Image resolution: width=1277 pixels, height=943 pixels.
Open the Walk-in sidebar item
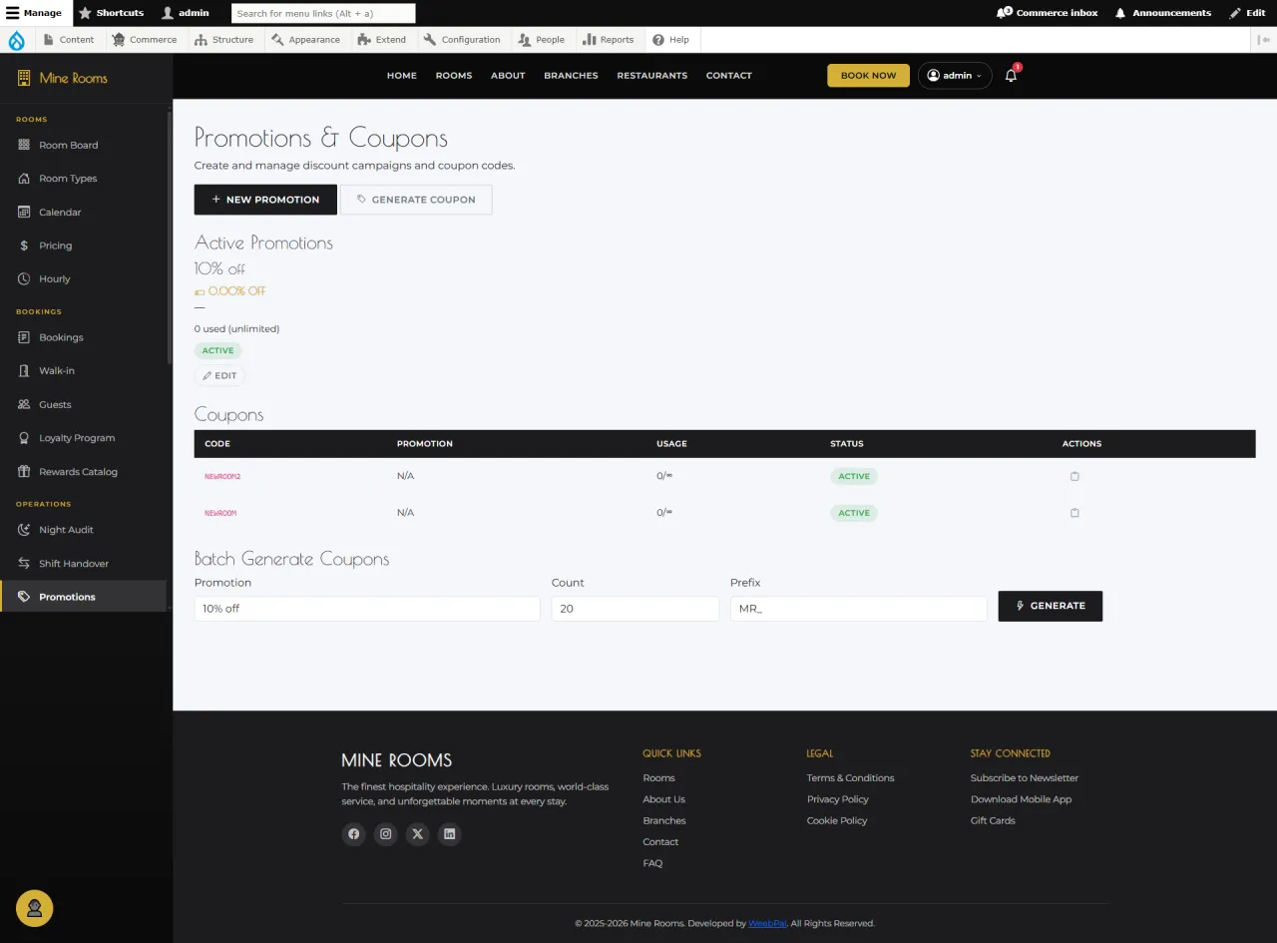click(x=84, y=371)
